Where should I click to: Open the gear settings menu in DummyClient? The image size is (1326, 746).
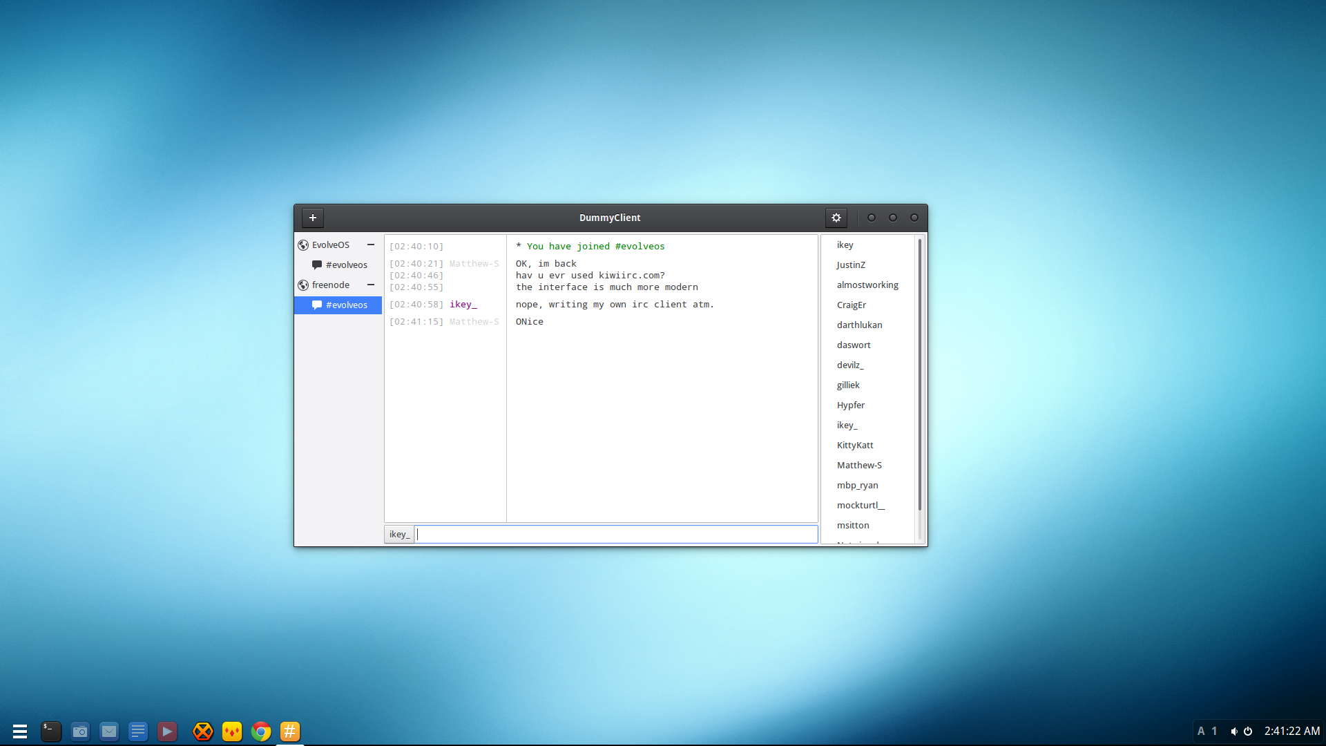coord(836,218)
